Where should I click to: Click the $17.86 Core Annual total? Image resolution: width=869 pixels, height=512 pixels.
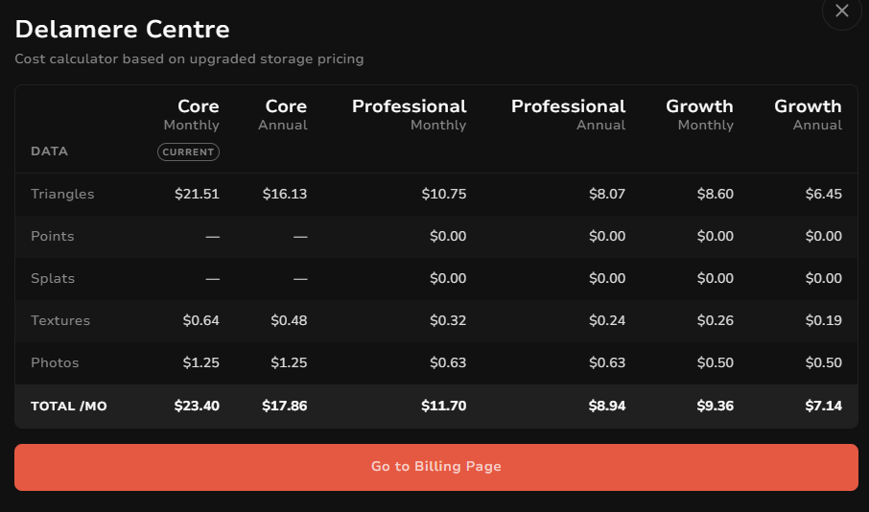point(284,406)
